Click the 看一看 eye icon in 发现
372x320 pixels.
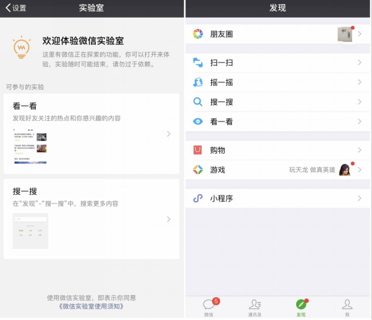pyautogui.click(x=198, y=121)
